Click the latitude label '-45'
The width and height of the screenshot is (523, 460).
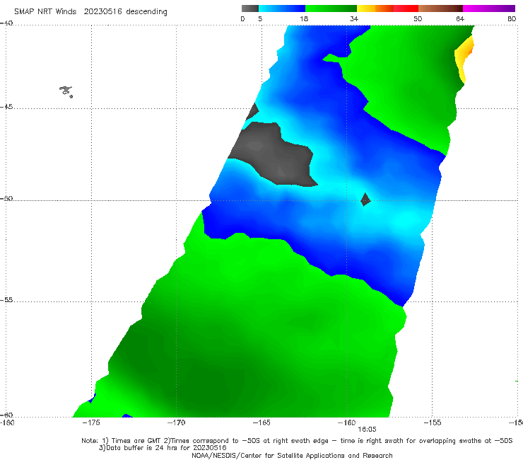[6, 107]
